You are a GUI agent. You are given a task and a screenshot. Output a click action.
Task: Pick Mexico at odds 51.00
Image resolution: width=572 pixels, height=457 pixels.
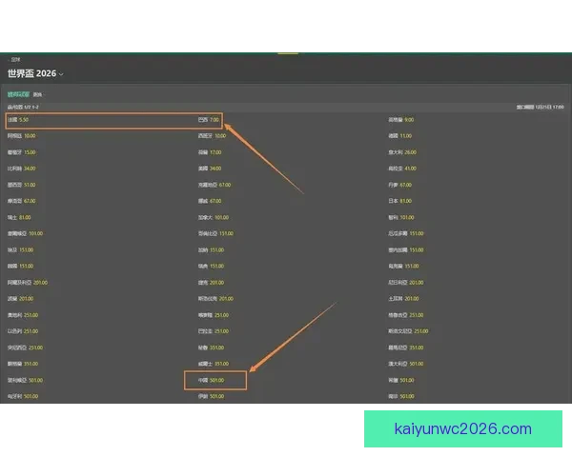point(30,185)
